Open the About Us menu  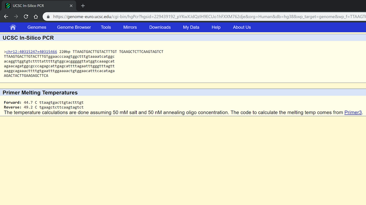coord(242,27)
